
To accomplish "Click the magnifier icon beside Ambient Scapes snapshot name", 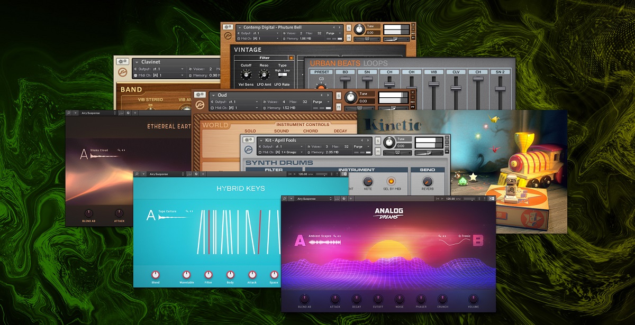I will tap(334, 235).
